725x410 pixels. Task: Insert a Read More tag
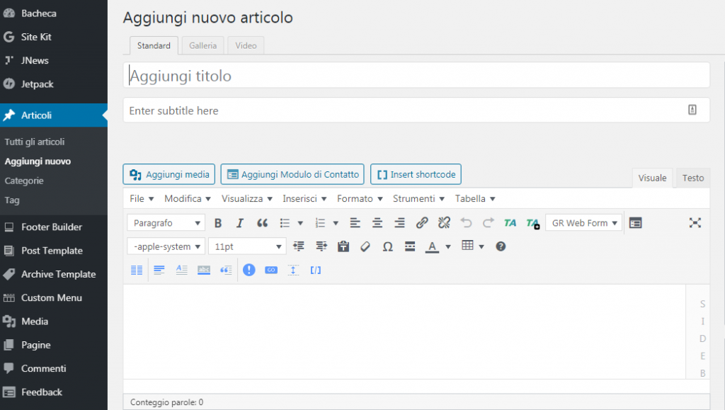click(410, 246)
